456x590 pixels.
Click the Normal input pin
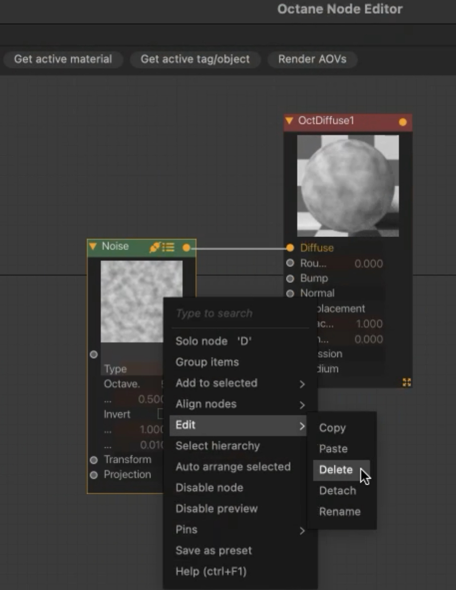290,293
